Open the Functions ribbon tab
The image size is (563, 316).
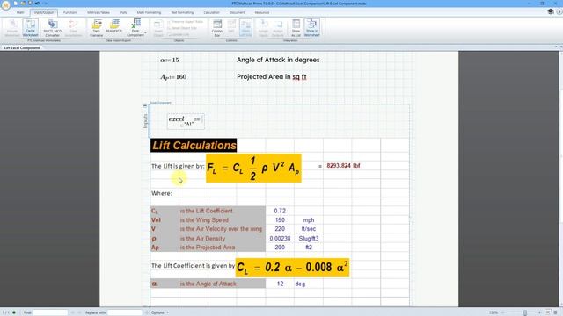pos(70,12)
